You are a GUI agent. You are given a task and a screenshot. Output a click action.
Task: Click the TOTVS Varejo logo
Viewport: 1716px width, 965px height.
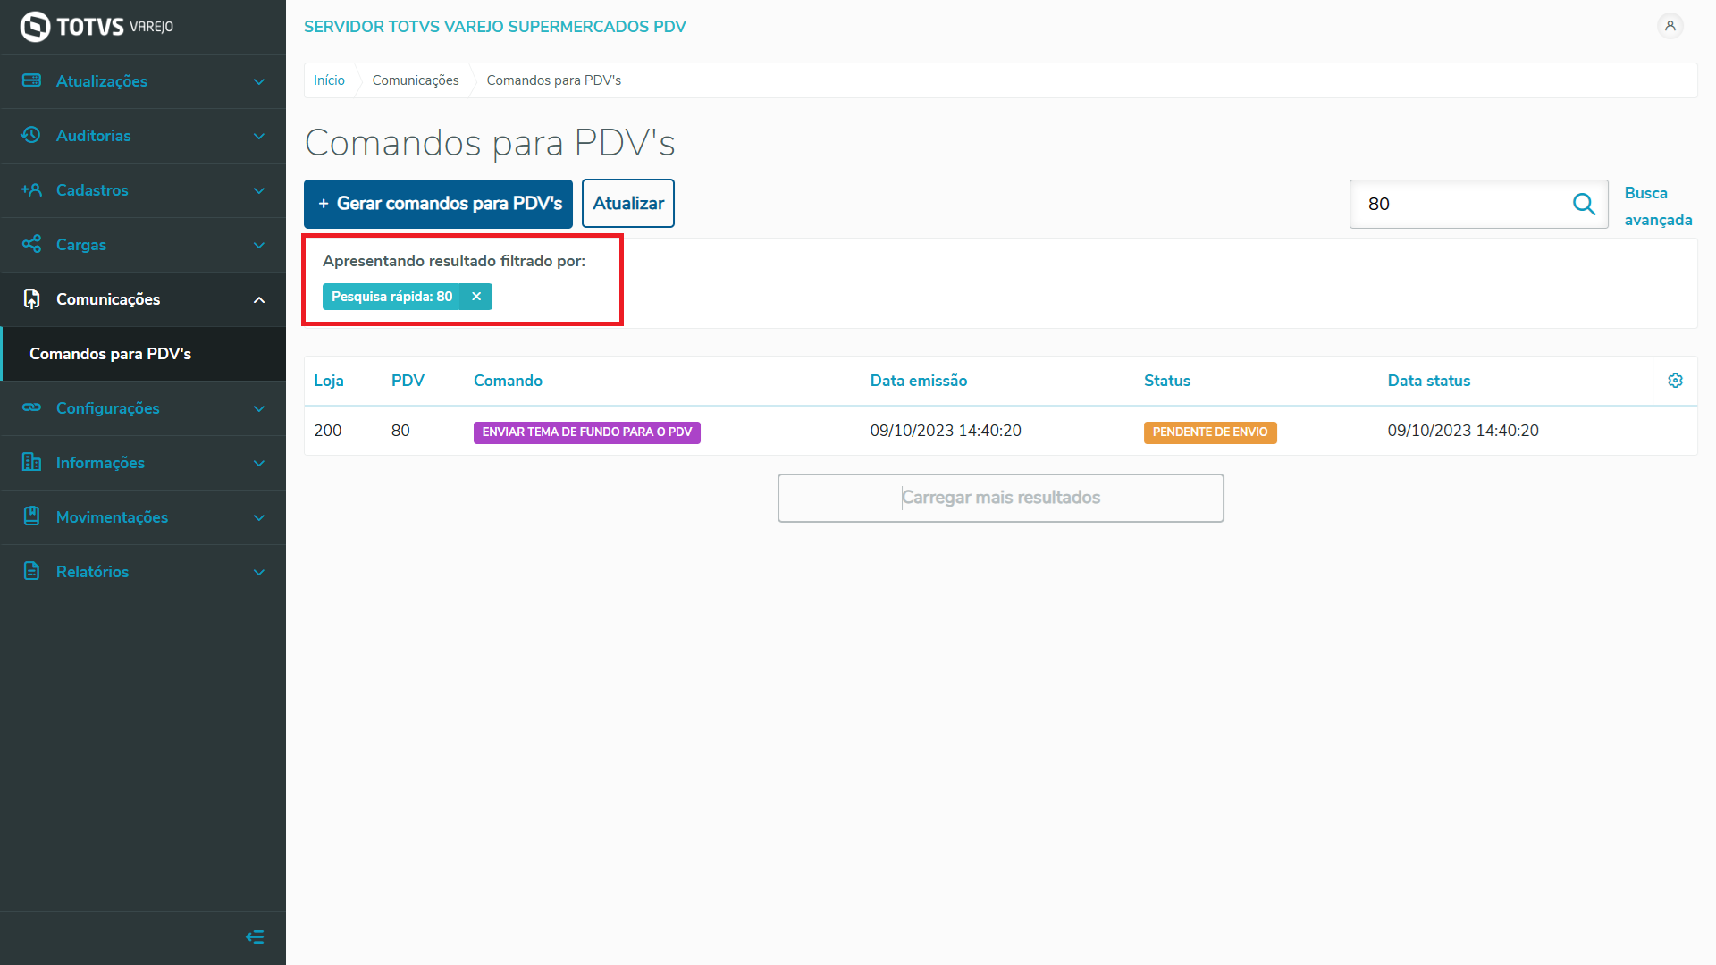pyautogui.click(x=97, y=27)
